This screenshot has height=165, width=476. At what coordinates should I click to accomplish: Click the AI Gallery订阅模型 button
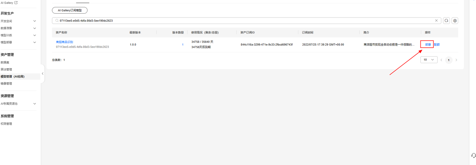pyautogui.click(x=70, y=10)
